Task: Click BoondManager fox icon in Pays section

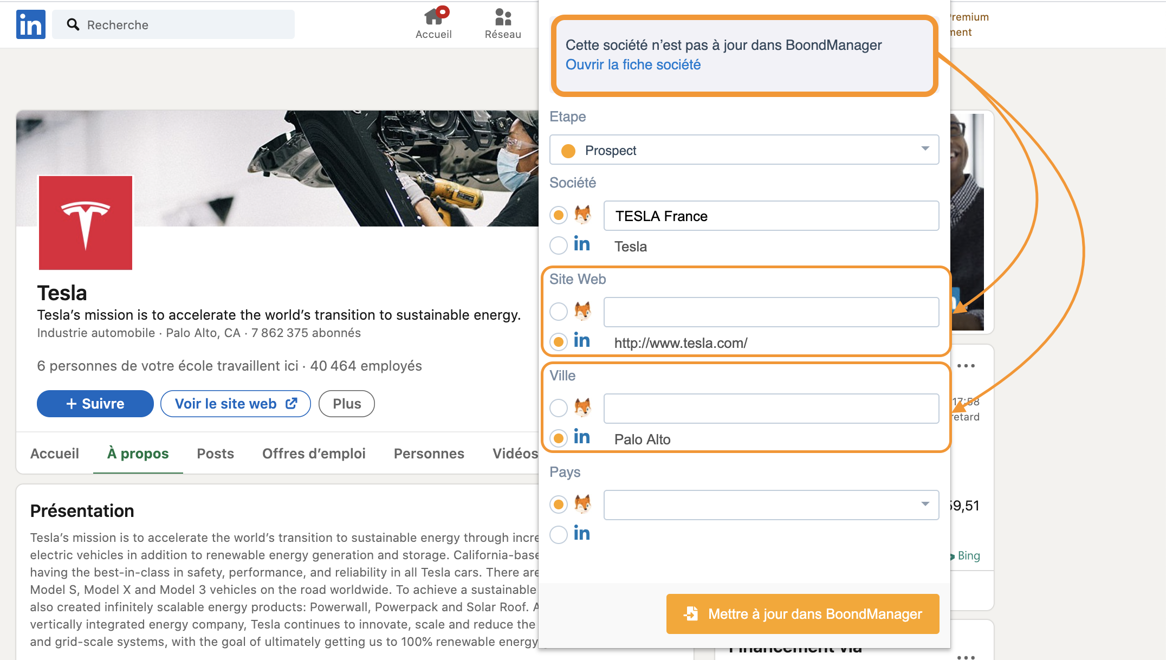Action: pyautogui.click(x=582, y=504)
